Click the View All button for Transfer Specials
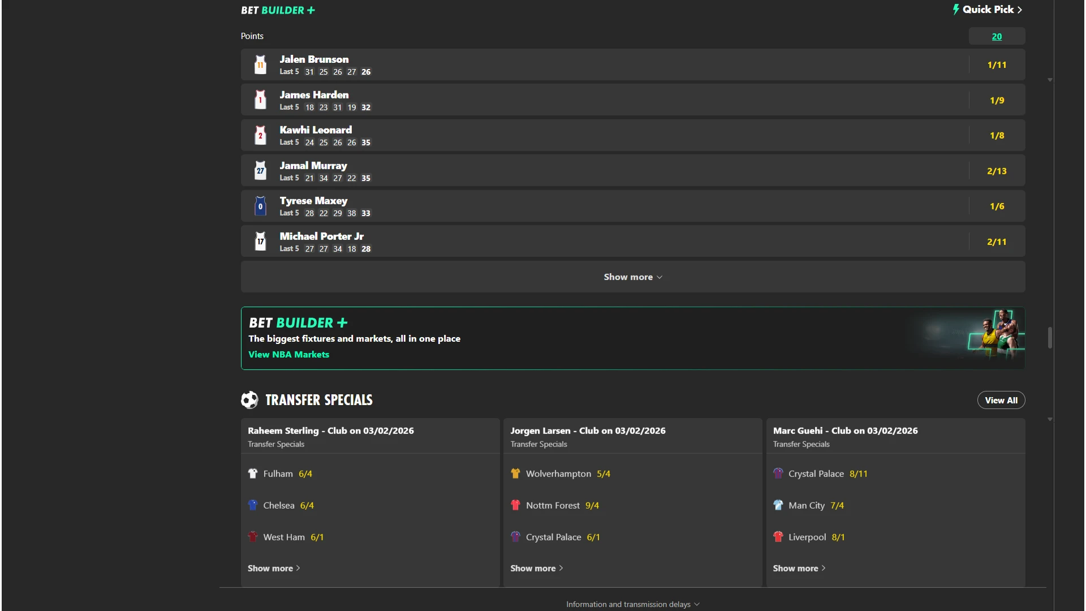 click(1001, 400)
